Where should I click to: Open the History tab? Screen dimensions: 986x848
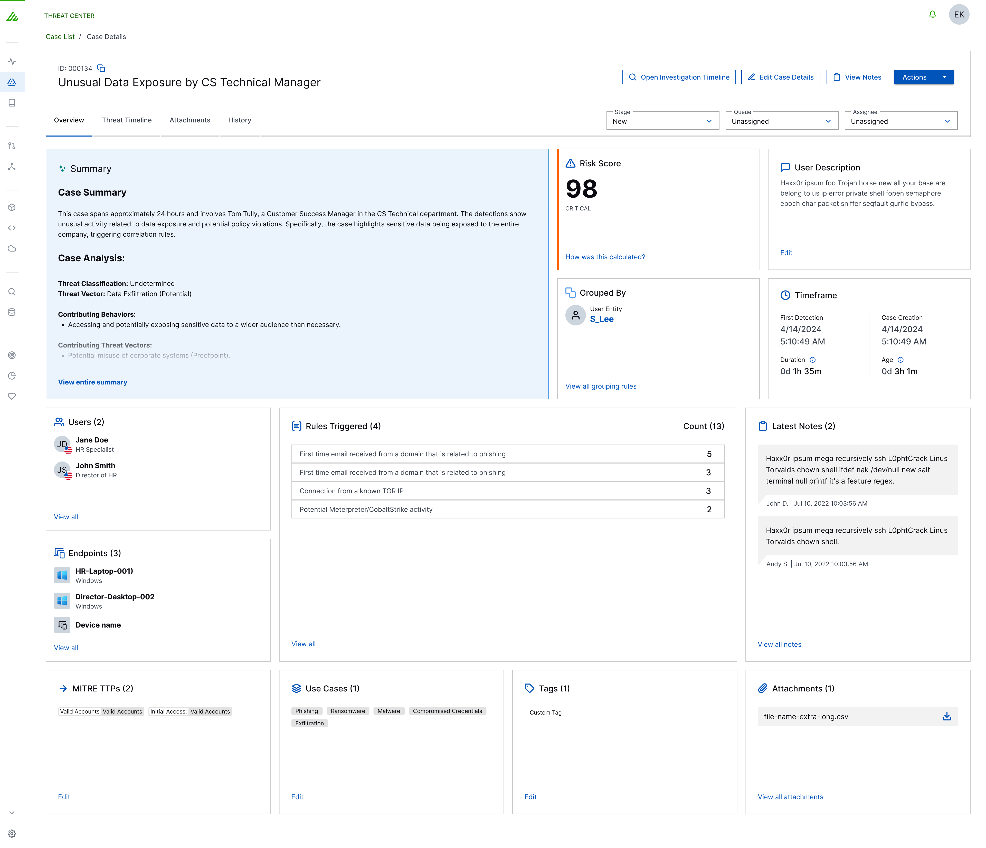[x=239, y=120]
